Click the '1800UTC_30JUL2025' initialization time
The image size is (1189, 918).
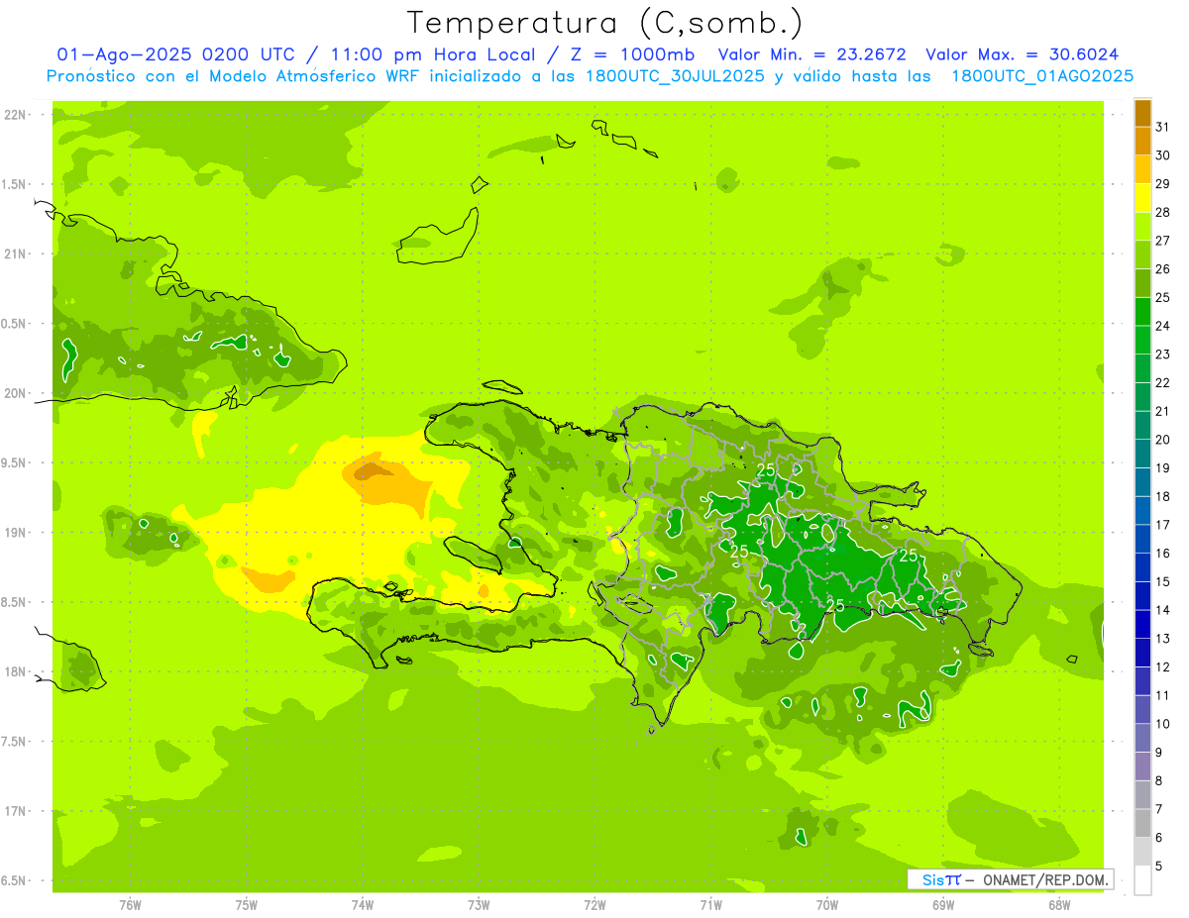coord(674,76)
